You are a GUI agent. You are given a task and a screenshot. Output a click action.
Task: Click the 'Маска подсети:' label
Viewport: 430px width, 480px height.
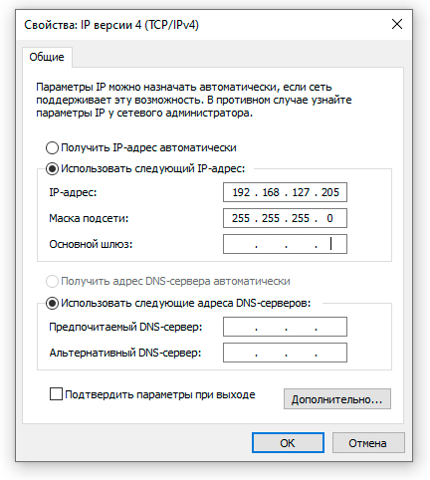(89, 218)
